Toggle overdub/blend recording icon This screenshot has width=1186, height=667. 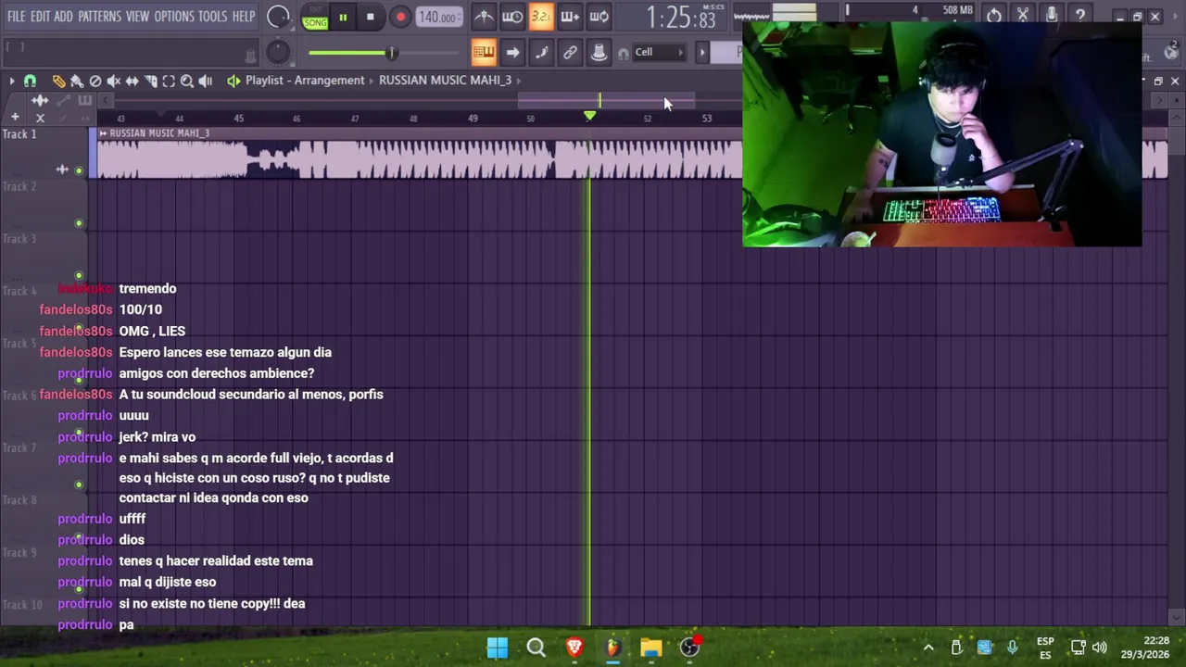tap(570, 17)
